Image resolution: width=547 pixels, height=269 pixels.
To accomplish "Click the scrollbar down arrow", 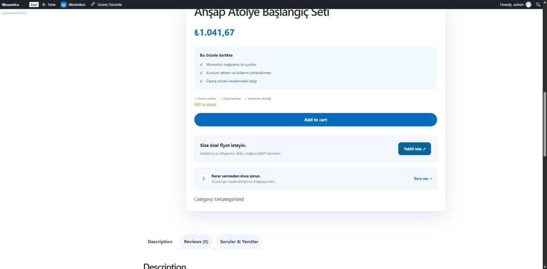I will 545,267.
